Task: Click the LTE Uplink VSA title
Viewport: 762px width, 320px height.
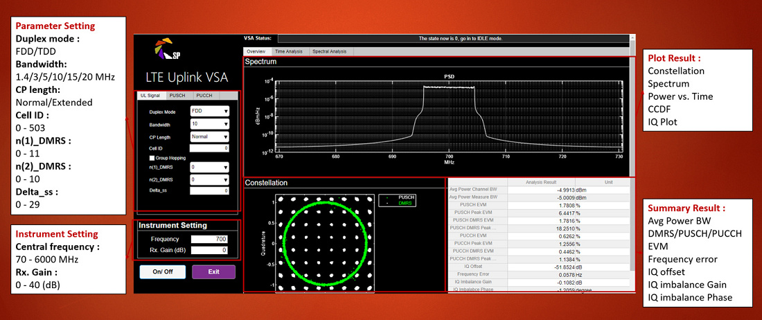Action: [186, 77]
